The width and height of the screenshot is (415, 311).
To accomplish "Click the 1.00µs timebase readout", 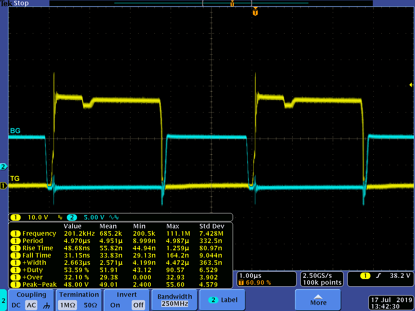I will [250, 276].
